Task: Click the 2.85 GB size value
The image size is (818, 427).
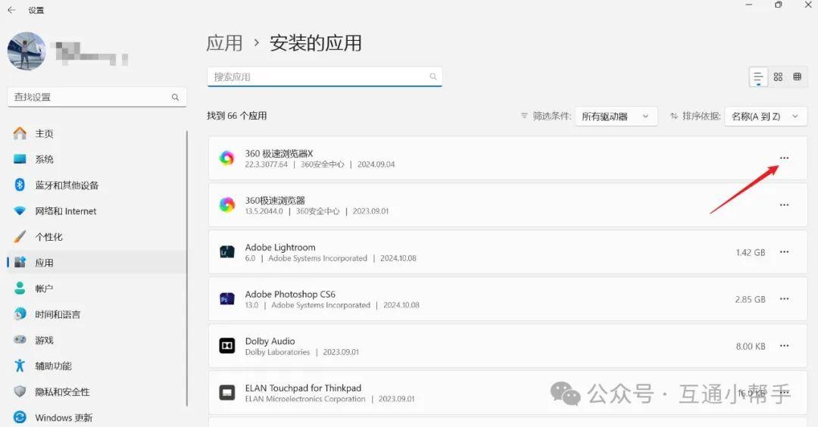Action: click(x=750, y=299)
